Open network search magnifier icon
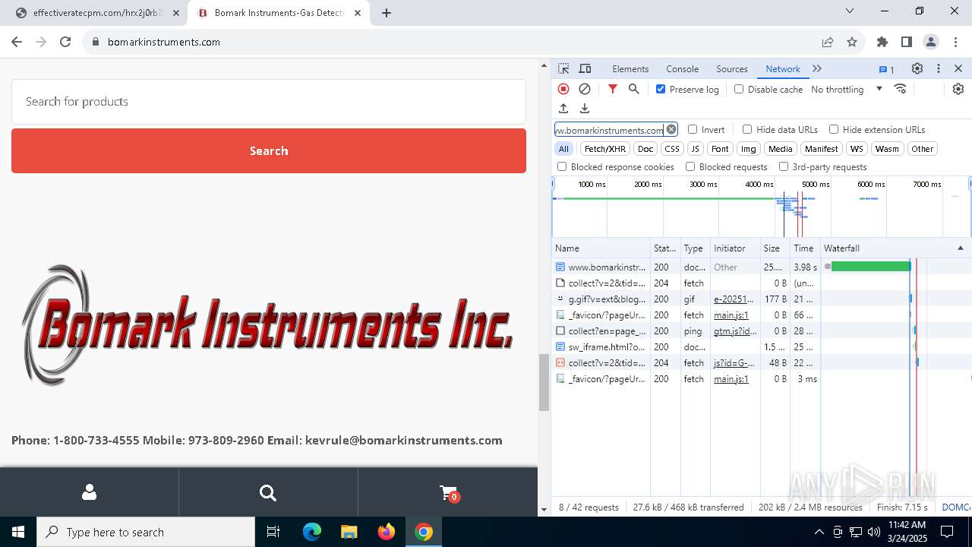The height and width of the screenshot is (547, 972). (x=634, y=89)
